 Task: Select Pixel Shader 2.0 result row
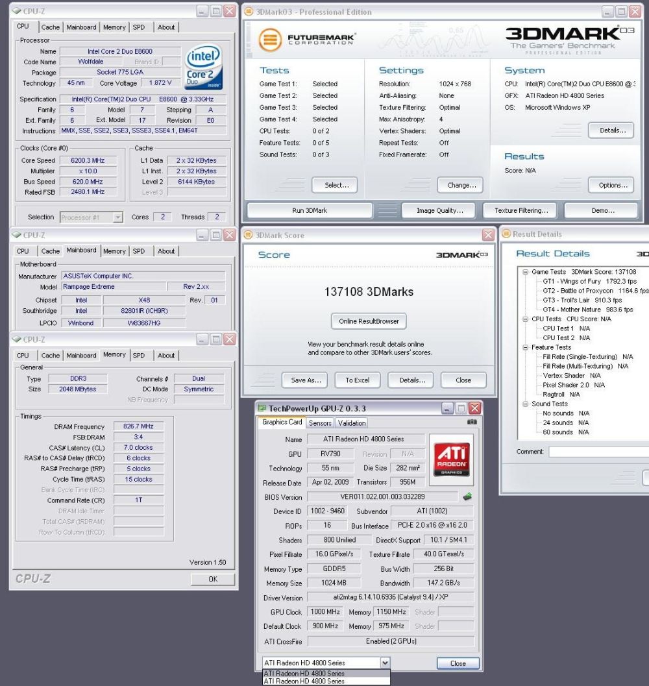pos(574,385)
